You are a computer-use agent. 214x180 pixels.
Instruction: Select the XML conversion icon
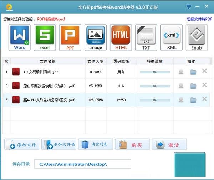pos(172,37)
